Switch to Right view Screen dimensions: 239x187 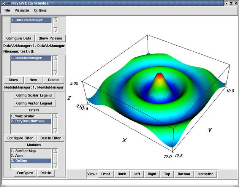click(152, 174)
